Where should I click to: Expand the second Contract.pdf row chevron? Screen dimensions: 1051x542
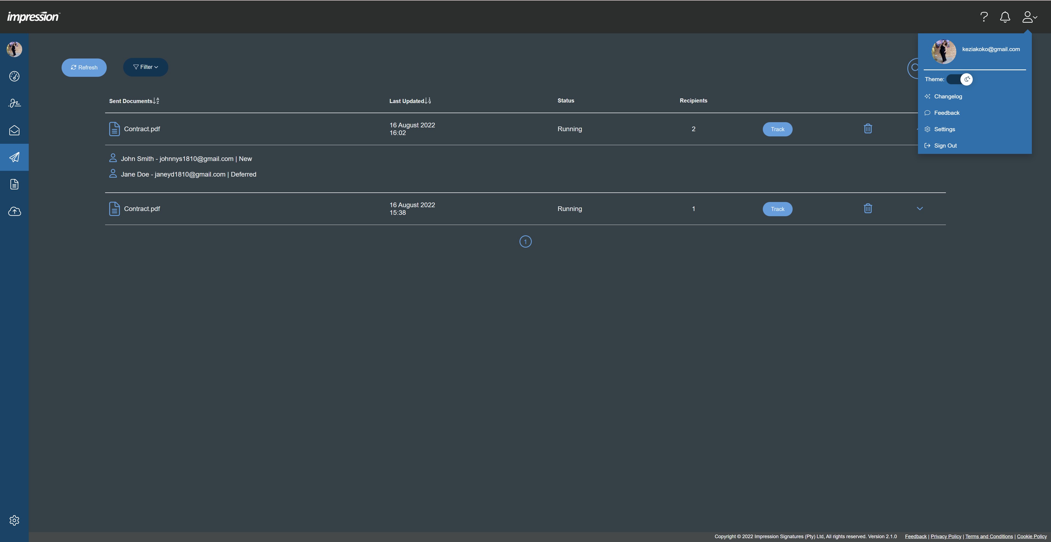(x=920, y=208)
